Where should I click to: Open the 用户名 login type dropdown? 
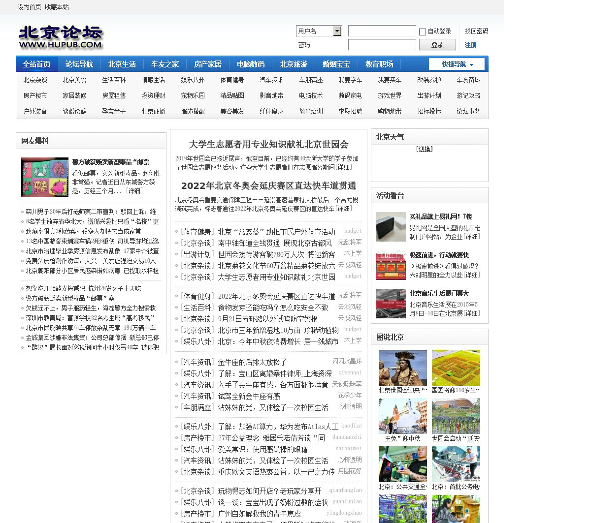[x=337, y=31]
